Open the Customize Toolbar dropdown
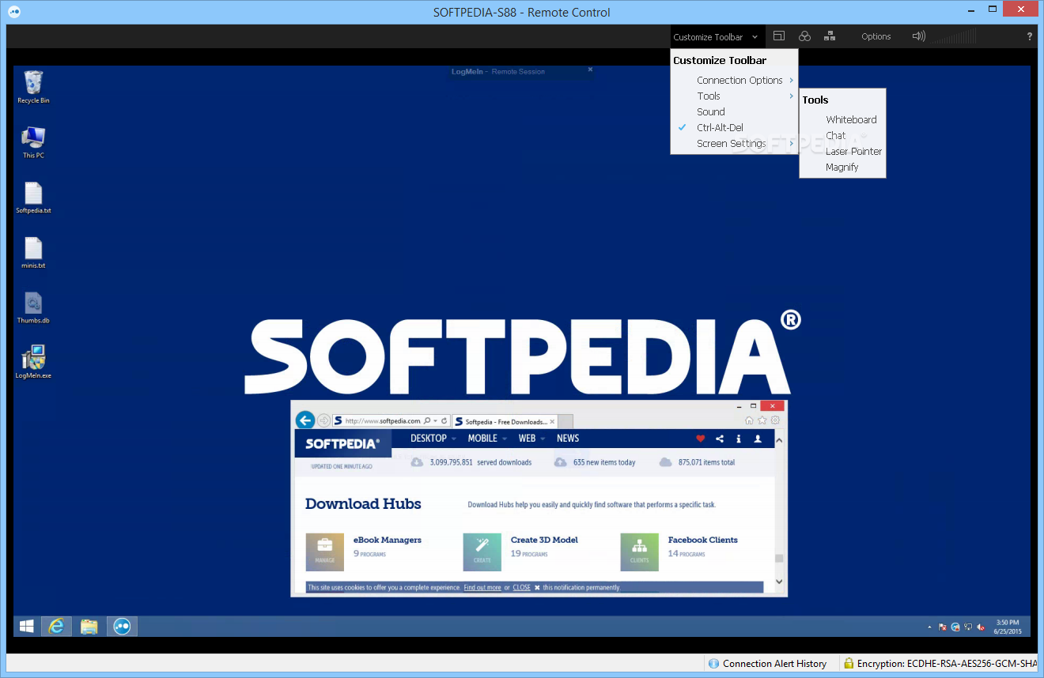Viewport: 1044px width, 678px height. (716, 36)
